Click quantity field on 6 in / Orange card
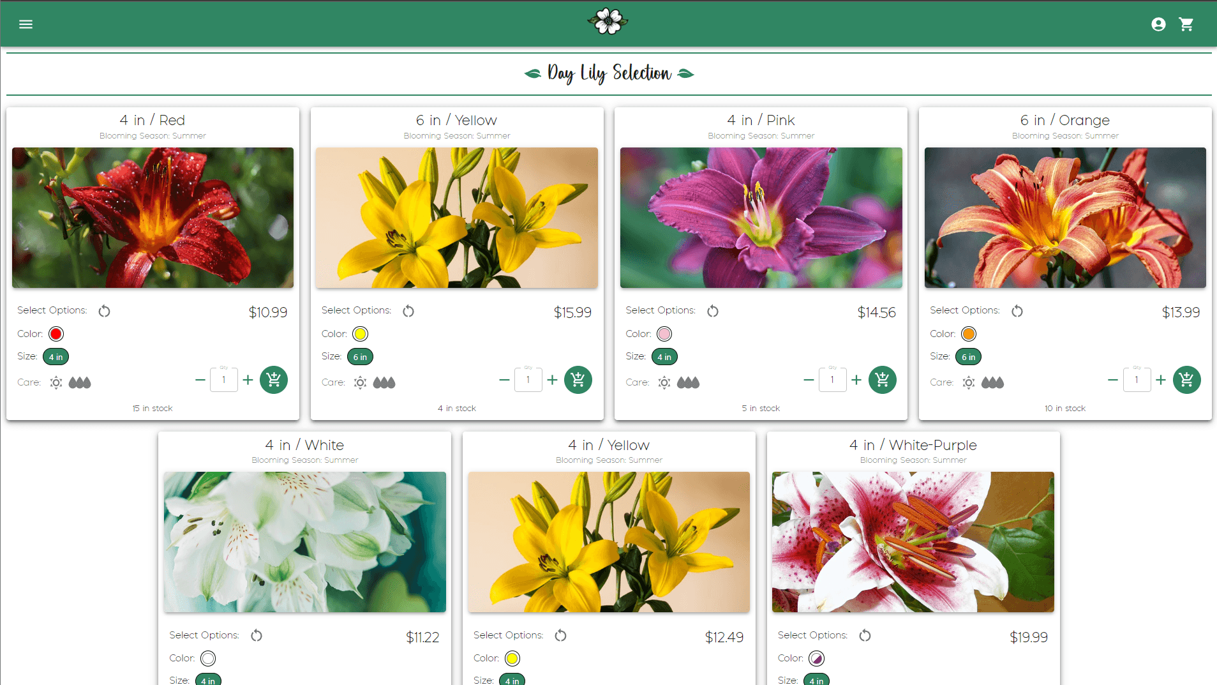The image size is (1217, 685). [1137, 380]
